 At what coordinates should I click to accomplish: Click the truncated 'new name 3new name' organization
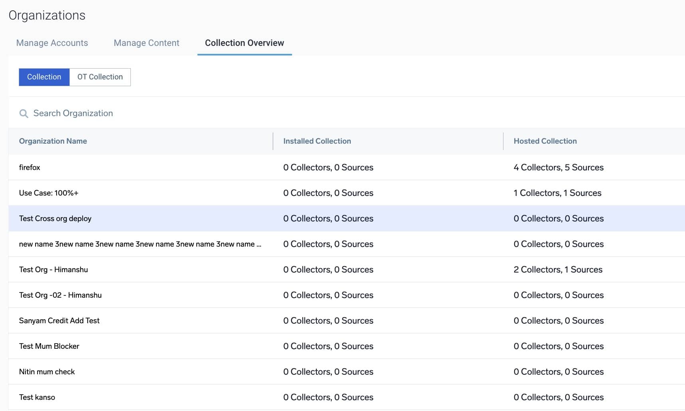point(140,244)
